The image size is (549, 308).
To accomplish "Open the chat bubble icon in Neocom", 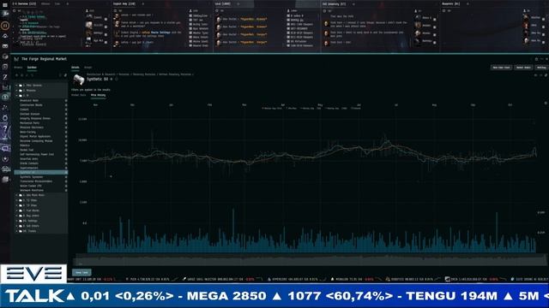I will 5,148.
